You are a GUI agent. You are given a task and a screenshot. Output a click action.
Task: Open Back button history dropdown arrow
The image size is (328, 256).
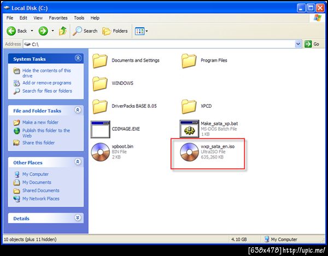(x=32, y=31)
